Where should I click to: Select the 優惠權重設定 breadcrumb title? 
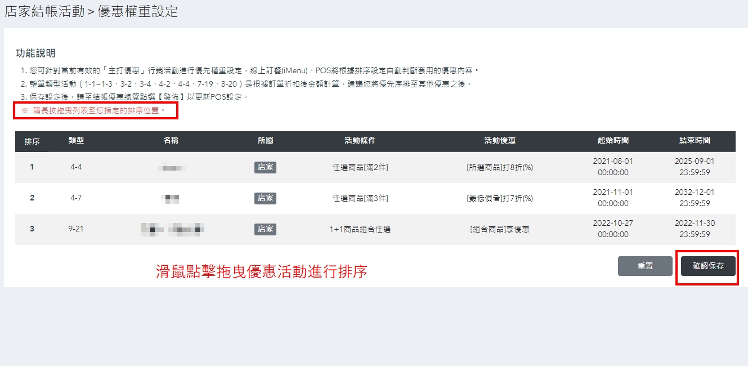click(x=138, y=11)
